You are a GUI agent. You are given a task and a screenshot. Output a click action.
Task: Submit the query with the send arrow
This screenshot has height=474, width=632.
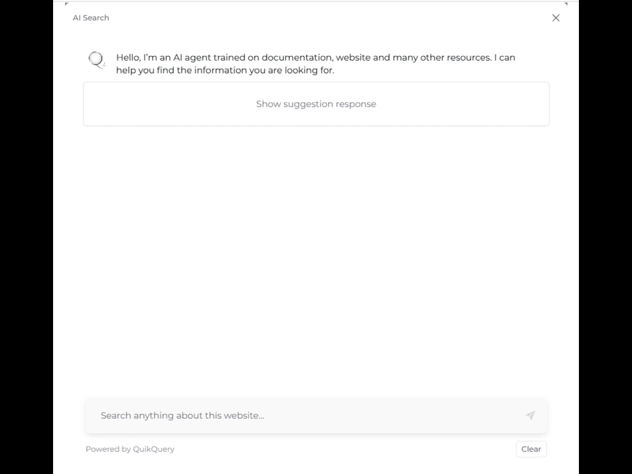point(530,415)
